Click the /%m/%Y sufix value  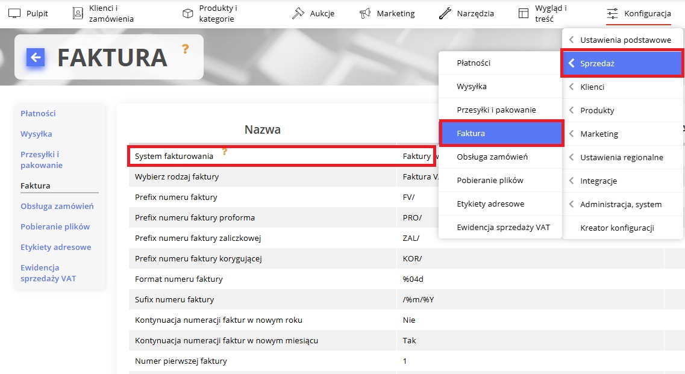pyautogui.click(x=418, y=300)
